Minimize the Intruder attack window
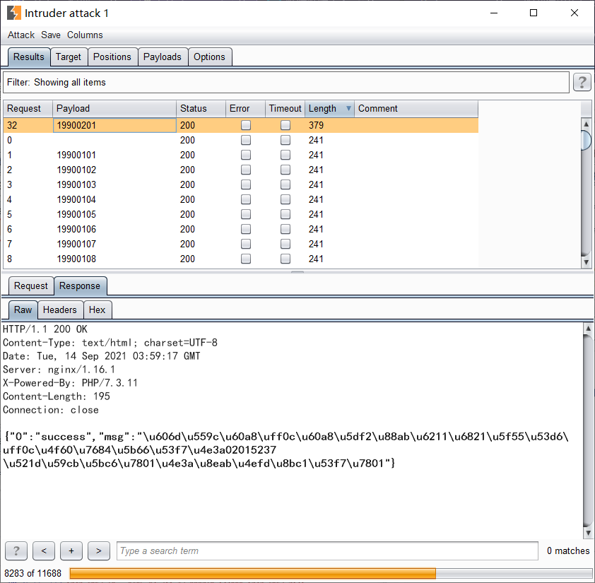This screenshot has width=595, height=583. pos(494,13)
